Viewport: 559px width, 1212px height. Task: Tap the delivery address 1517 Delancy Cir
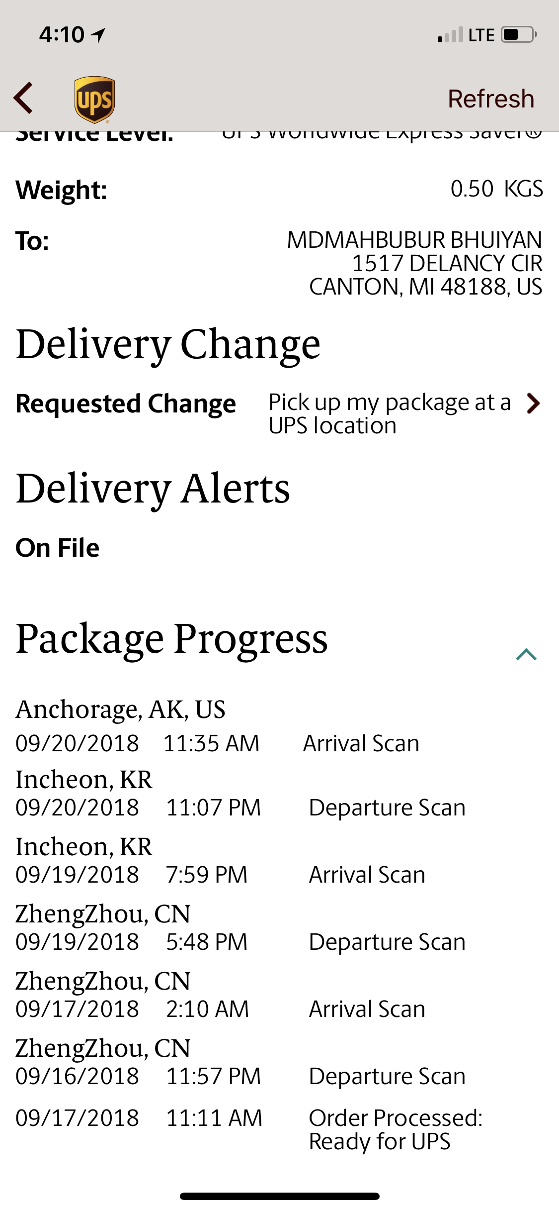click(446, 263)
